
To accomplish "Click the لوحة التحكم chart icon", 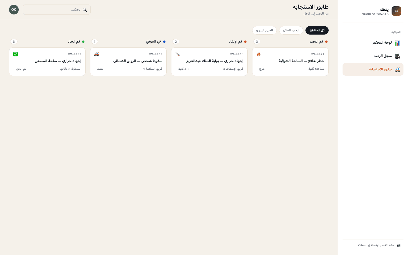I will coord(397,43).
